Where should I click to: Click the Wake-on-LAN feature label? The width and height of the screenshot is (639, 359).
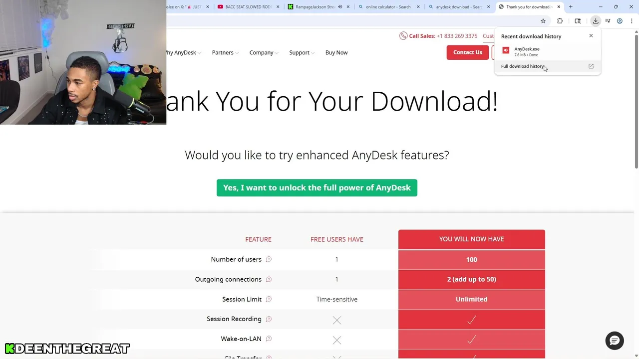point(241,339)
